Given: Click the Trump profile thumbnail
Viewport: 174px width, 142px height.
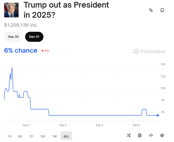Looking at the screenshot, I should [x=11, y=10].
